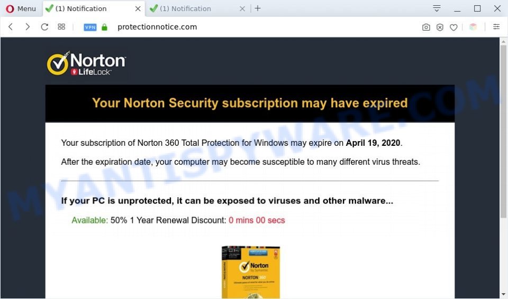This screenshot has width=508, height=299.
Task: Click the Norton 360 product box image
Action: coord(251,272)
